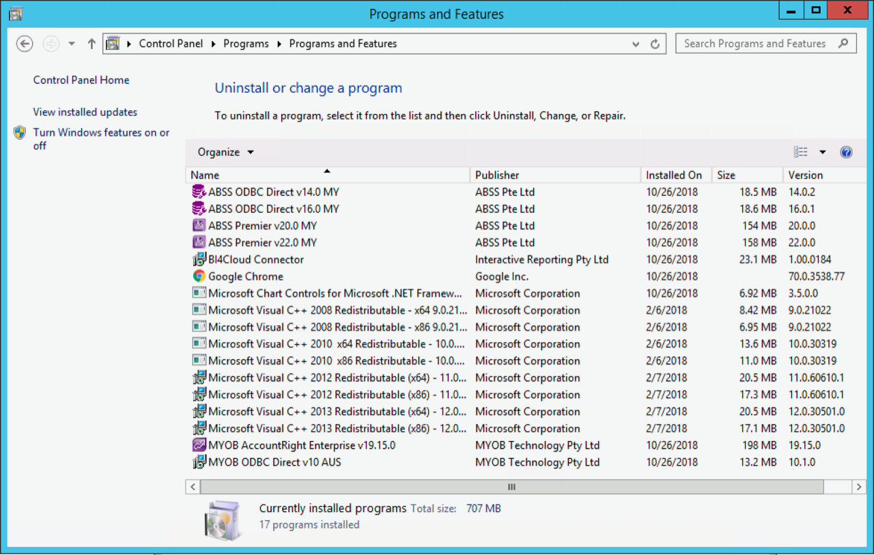Refresh the Programs and Features list
Screen dimensions: 874x555
tap(655, 44)
